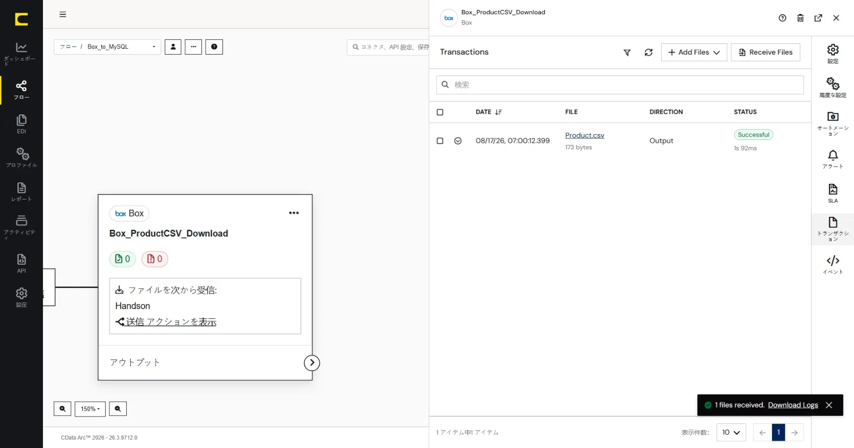This screenshot has width=854, height=448.
Task: Click the Output arrow on Box connector
Action: pos(312,363)
